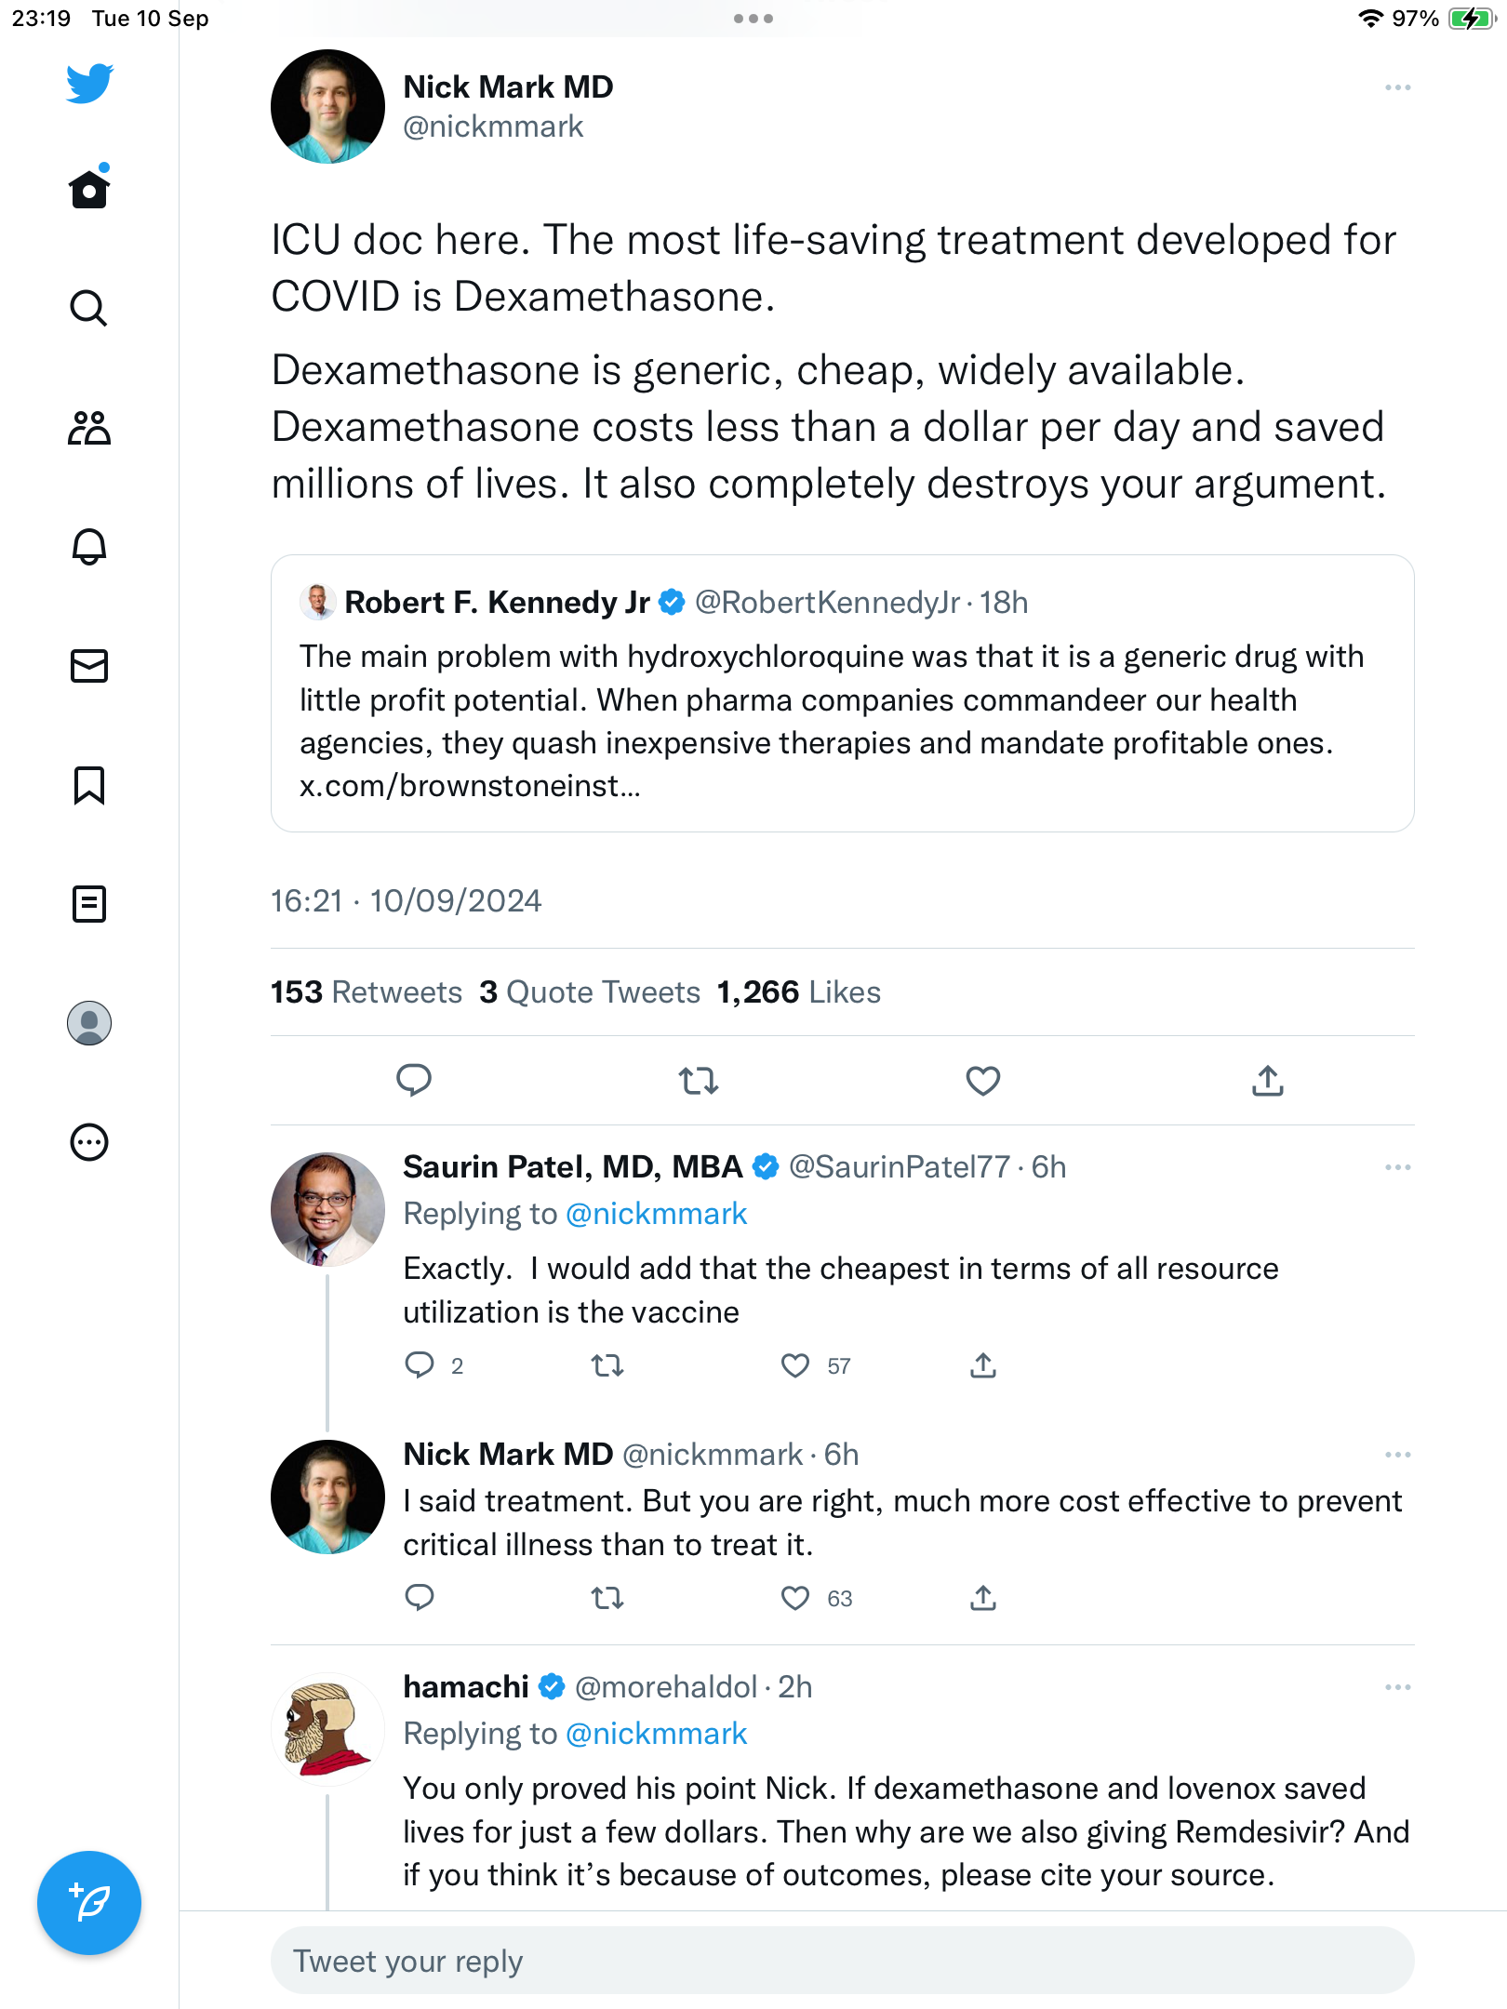Screen dimensions: 1507x2009
Task: Open the Communities people icon
Action: click(89, 428)
